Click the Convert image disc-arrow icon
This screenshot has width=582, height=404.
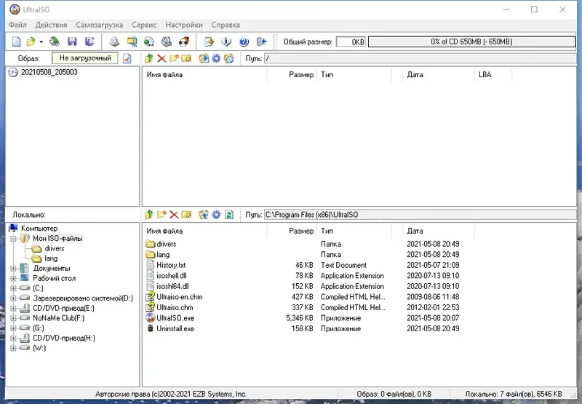(149, 41)
